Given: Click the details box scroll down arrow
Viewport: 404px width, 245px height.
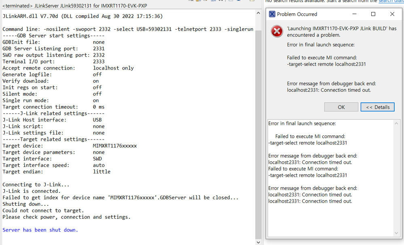Looking at the screenshot, I should point(396,233).
